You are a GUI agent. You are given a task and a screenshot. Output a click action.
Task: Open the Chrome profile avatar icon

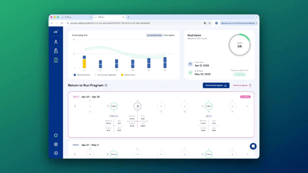[216, 23]
